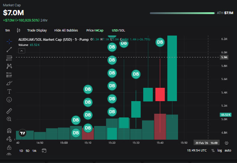This screenshot has height=163, width=237.
Task: Open chart settings gear icon
Action: point(226,143)
